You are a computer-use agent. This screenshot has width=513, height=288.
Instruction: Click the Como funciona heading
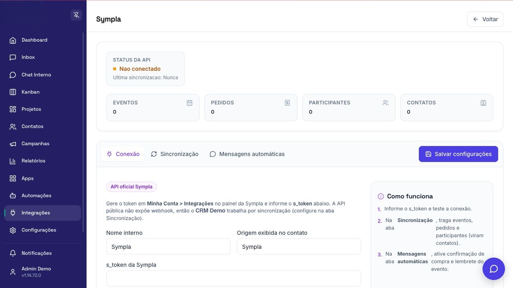(x=410, y=196)
